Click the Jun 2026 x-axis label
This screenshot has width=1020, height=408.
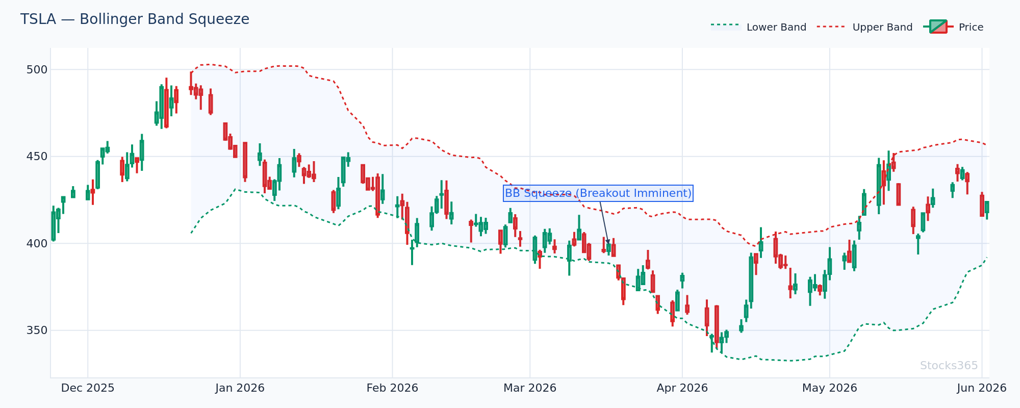[982, 388]
